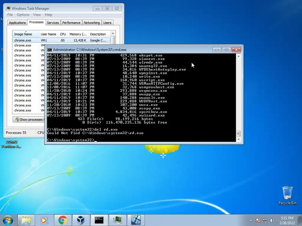
Task: Switch to the Users tab
Action: [x=107, y=23]
